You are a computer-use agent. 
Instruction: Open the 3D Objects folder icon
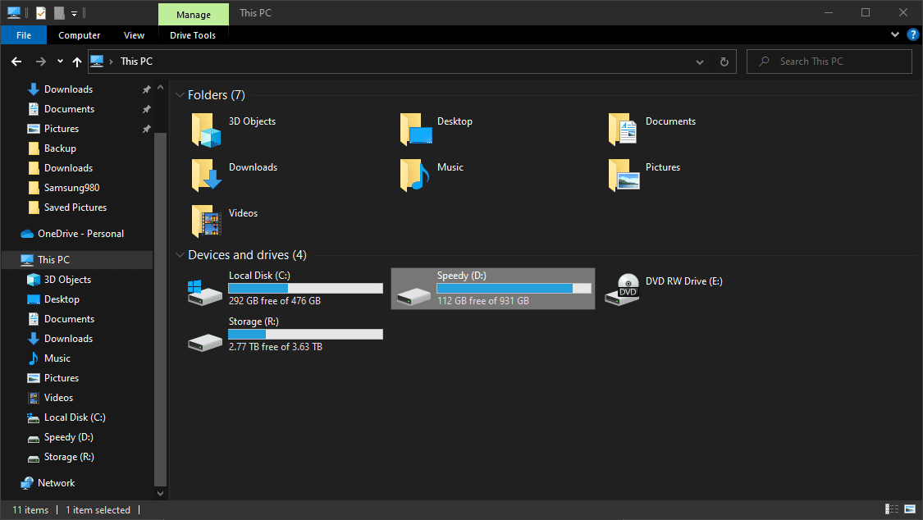(206, 130)
